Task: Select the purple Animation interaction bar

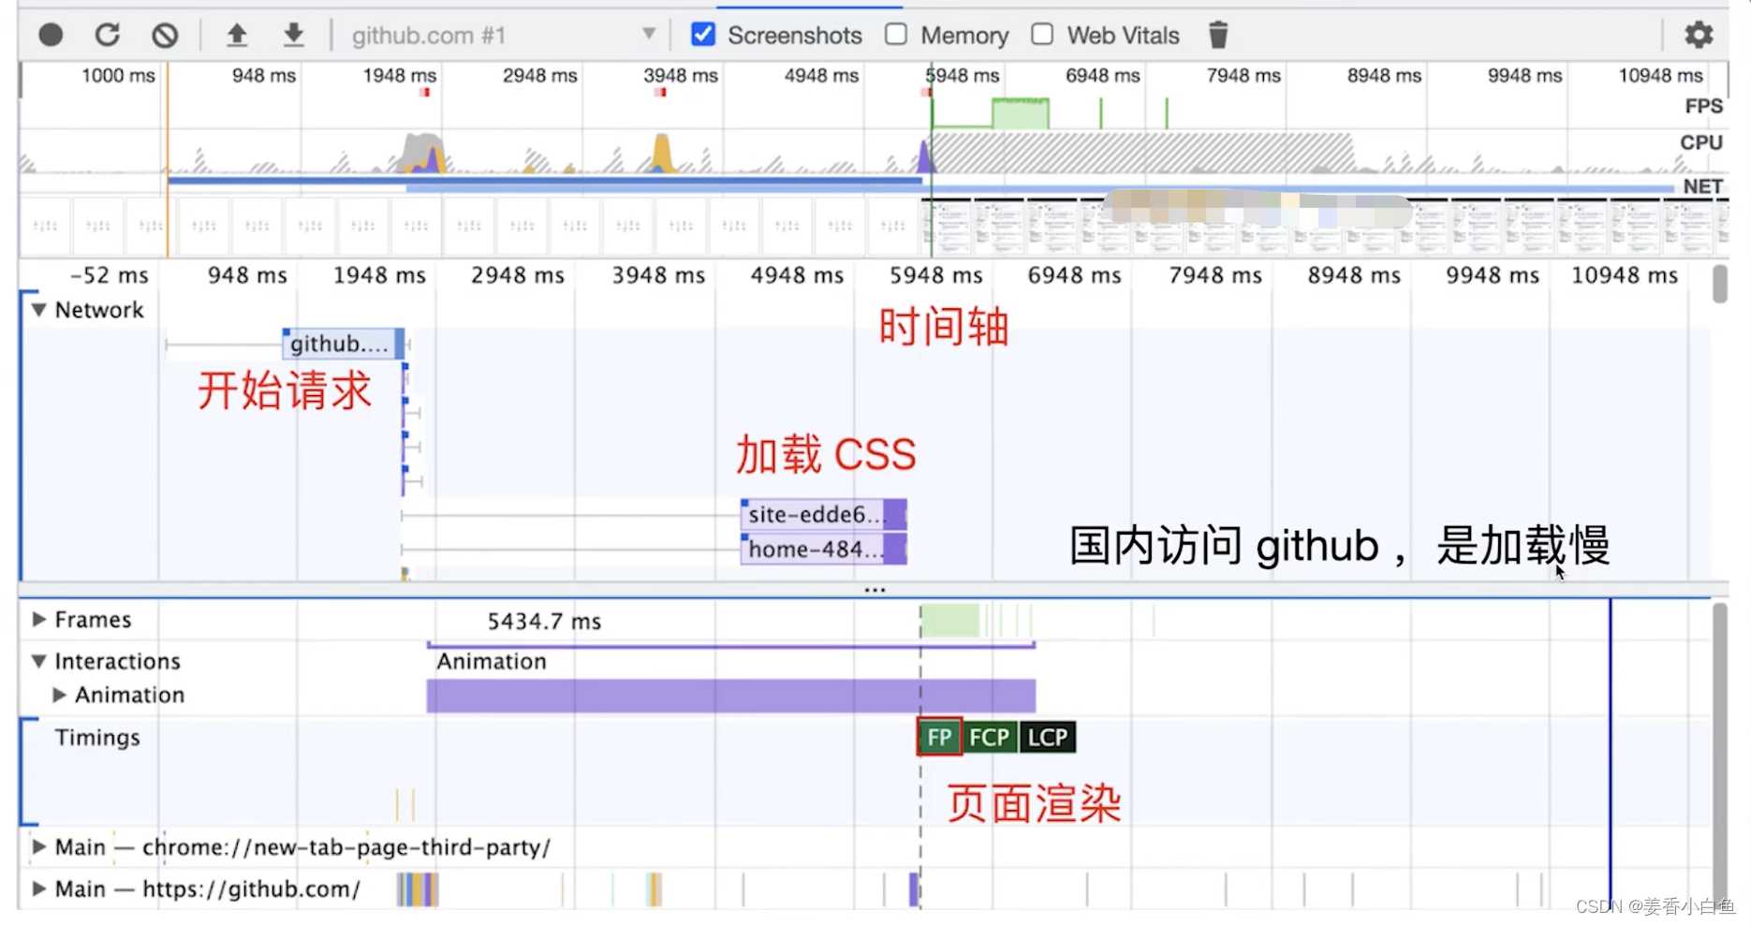Action: [730, 696]
